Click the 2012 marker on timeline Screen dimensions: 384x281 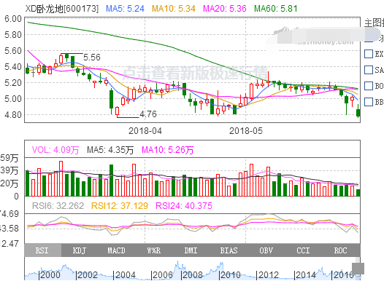[x=269, y=275]
